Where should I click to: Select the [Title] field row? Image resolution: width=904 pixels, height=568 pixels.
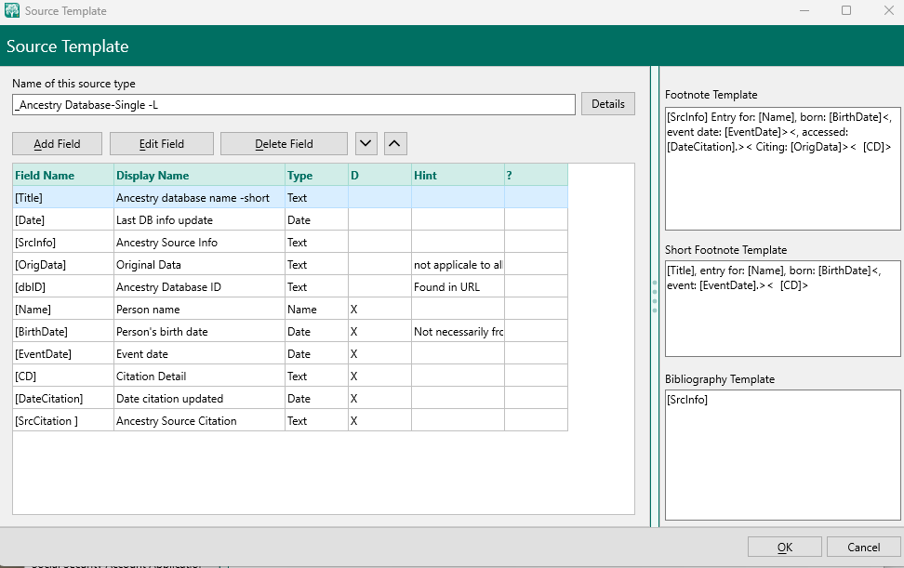[x=61, y=197]
